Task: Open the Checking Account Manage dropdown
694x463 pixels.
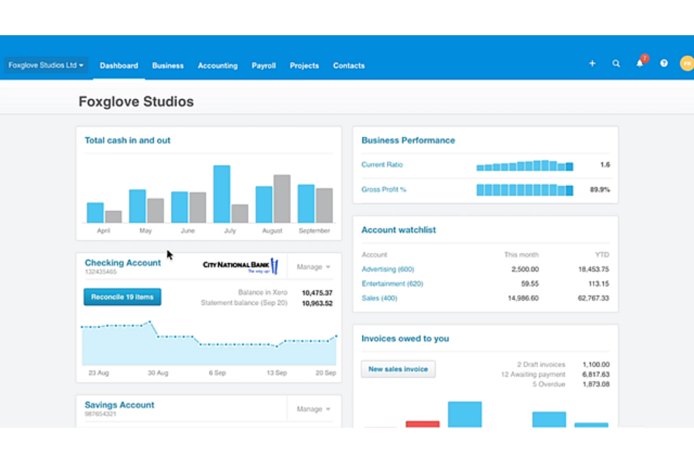Action: click(x=312, y=267)
